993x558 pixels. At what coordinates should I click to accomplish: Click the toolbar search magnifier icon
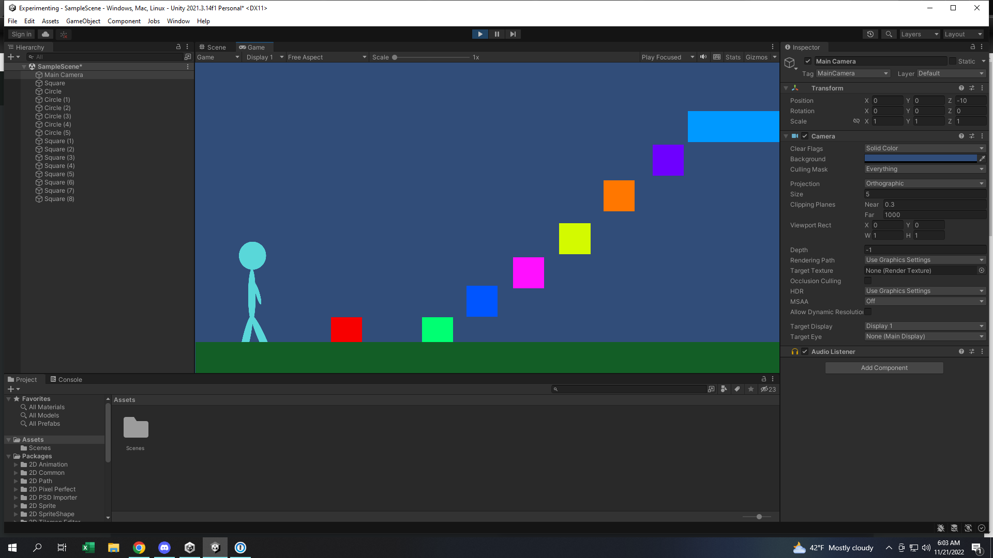(889, 34)
